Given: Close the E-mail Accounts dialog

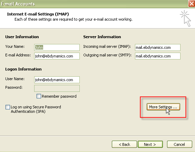Looking at the screenshot, I should click(x=192, y=3).
